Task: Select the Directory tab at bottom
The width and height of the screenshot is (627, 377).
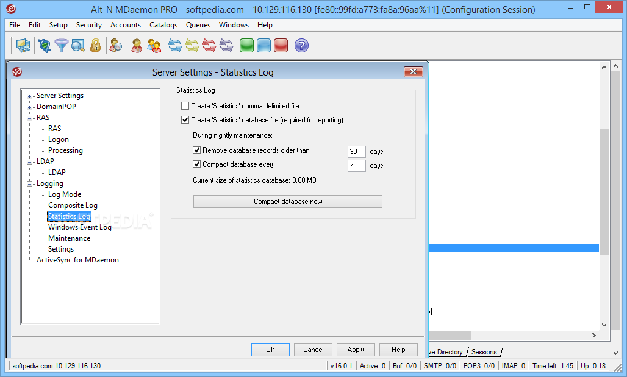Action: click(446, 352)
